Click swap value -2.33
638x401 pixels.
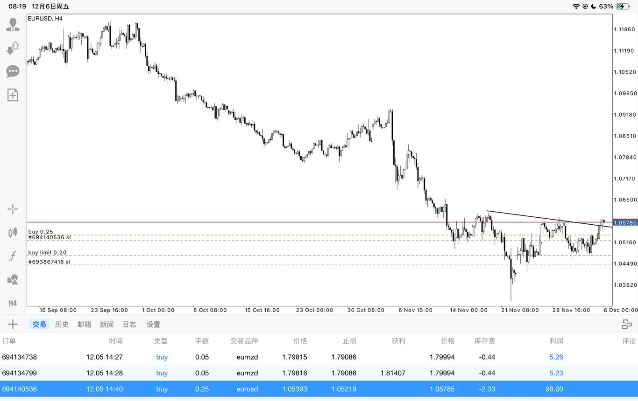pyautogui.click(x=487, y=389)
